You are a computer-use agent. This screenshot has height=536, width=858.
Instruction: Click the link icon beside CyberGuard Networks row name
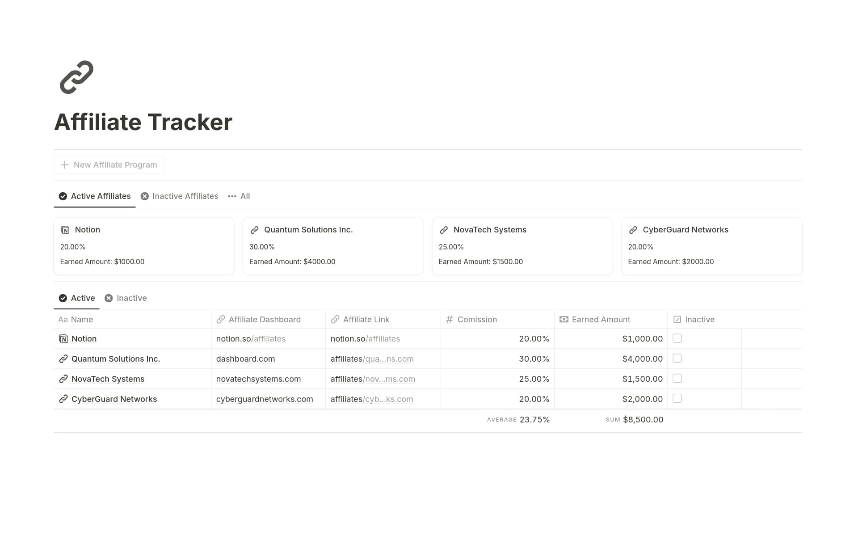[x=63, y=399]
